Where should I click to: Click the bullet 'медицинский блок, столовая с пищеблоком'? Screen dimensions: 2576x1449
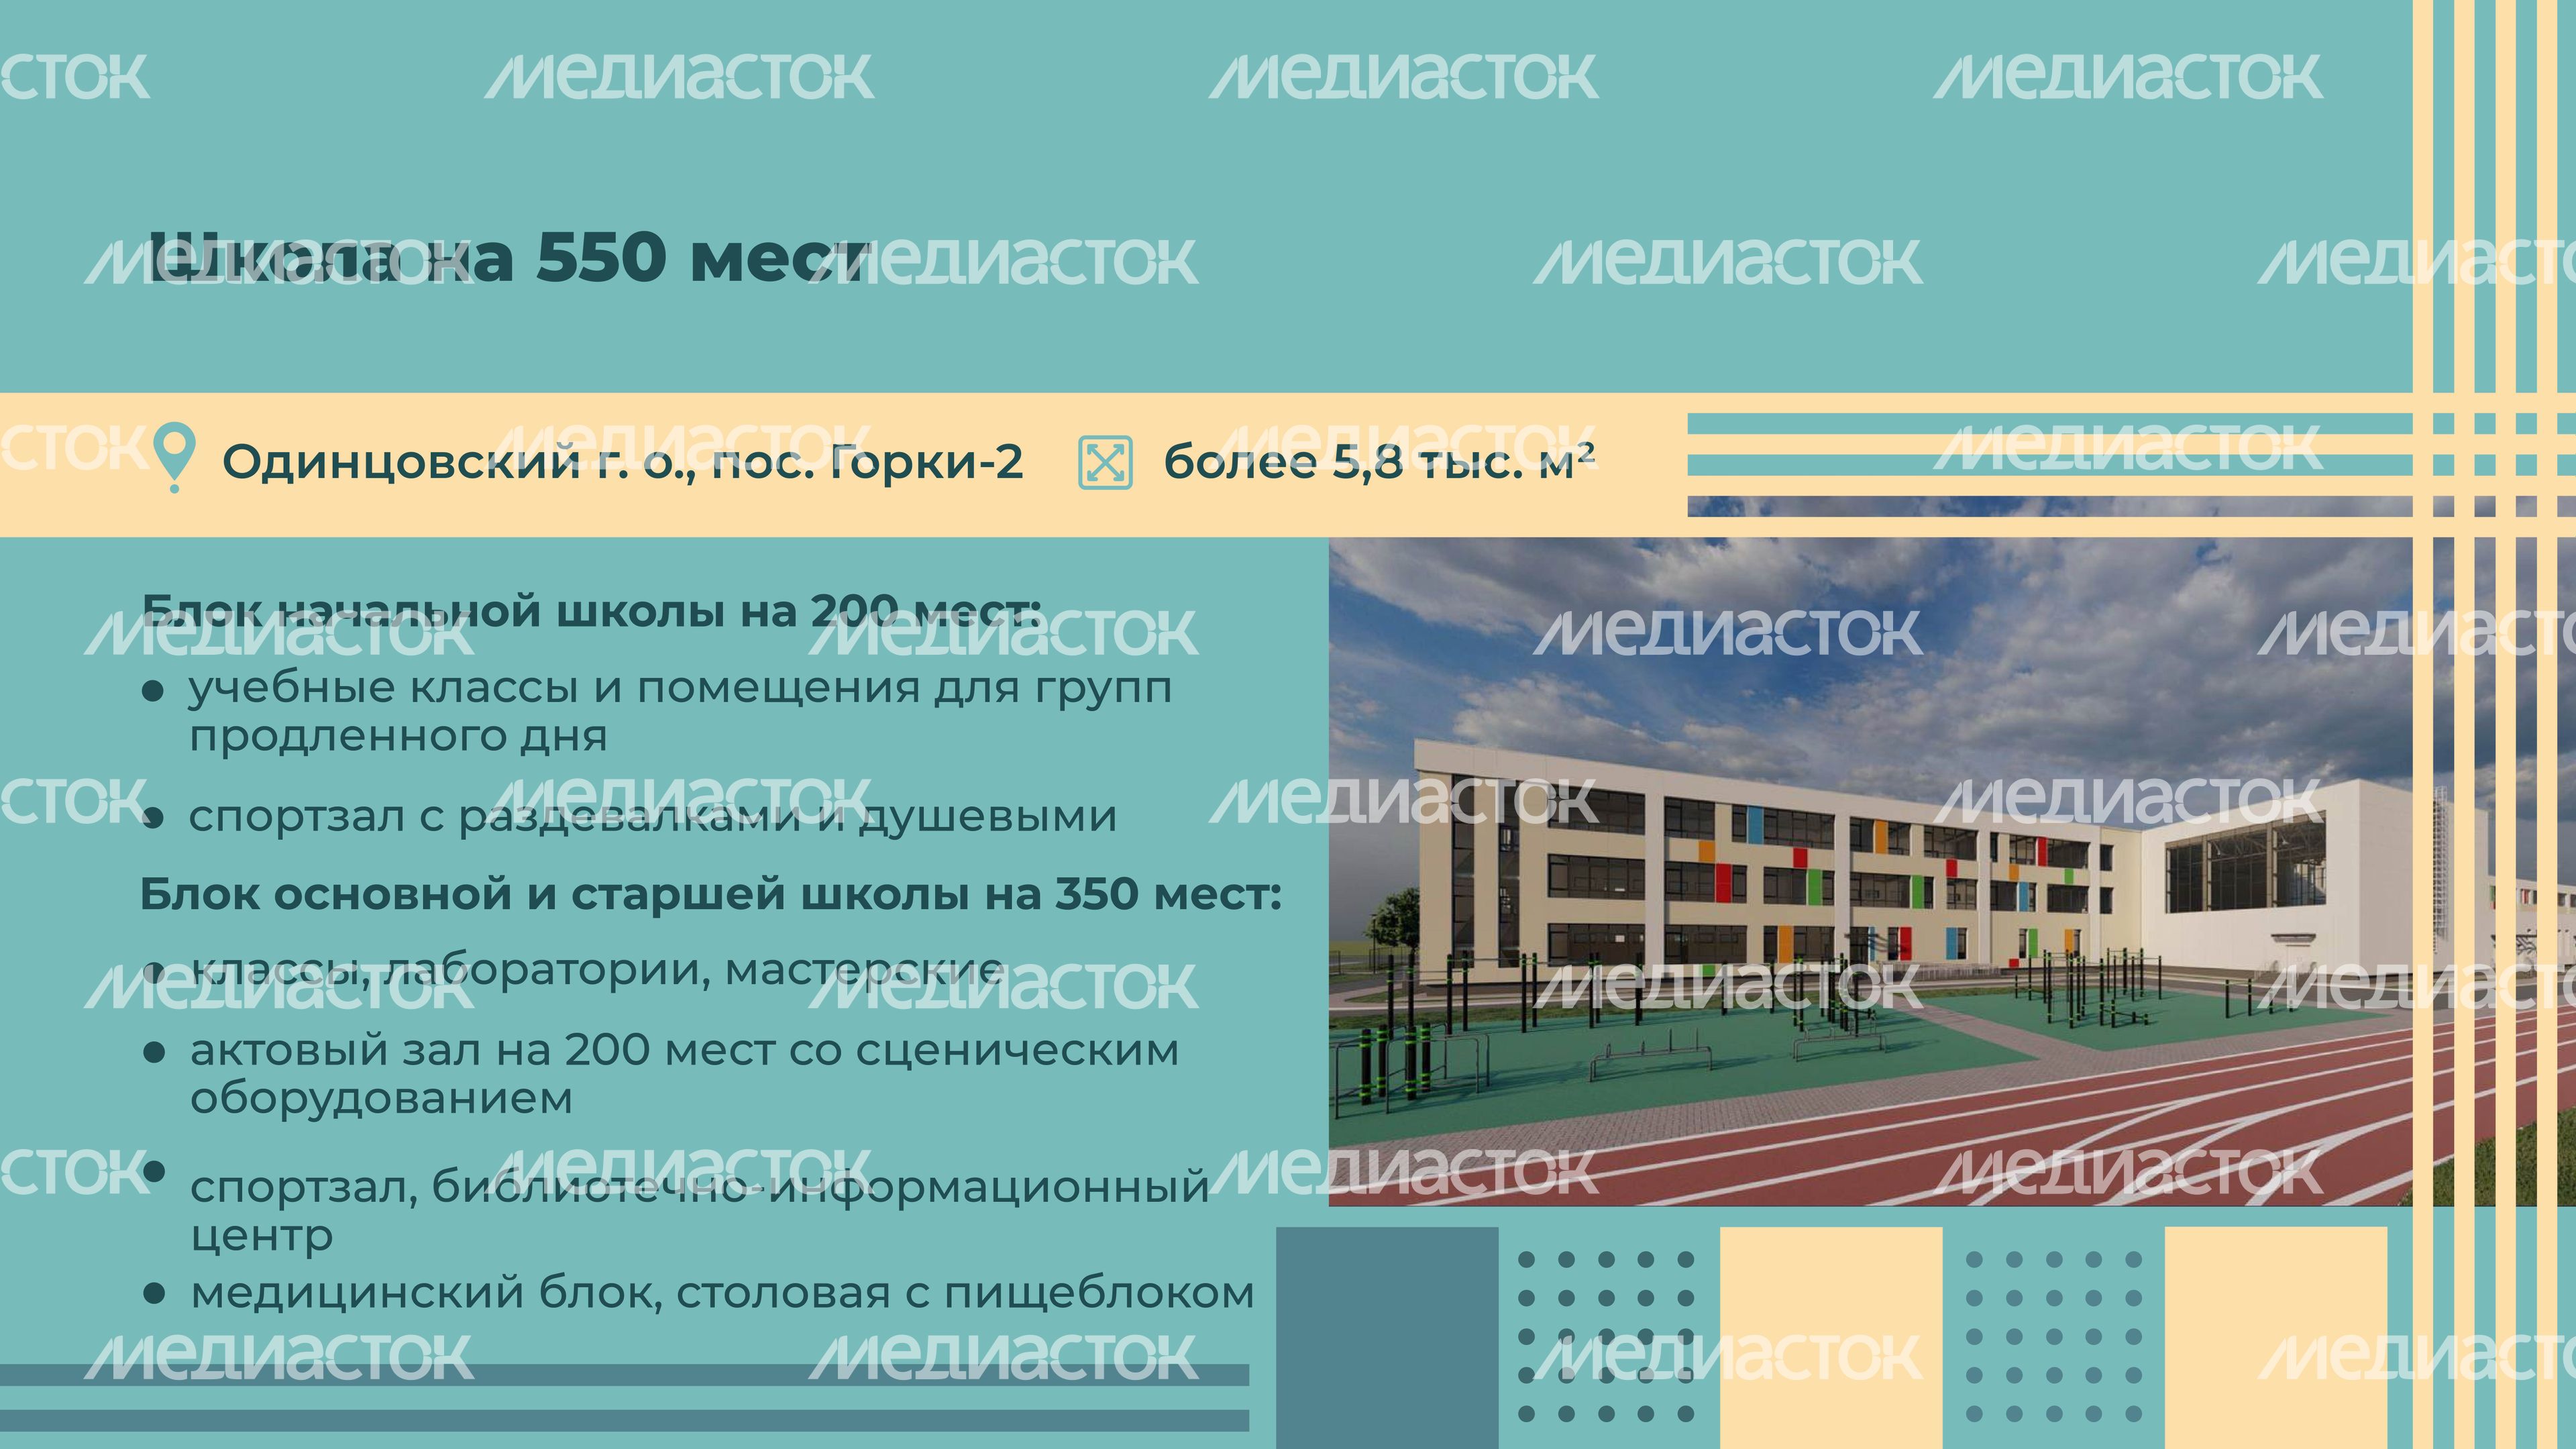pos(722,1293)
